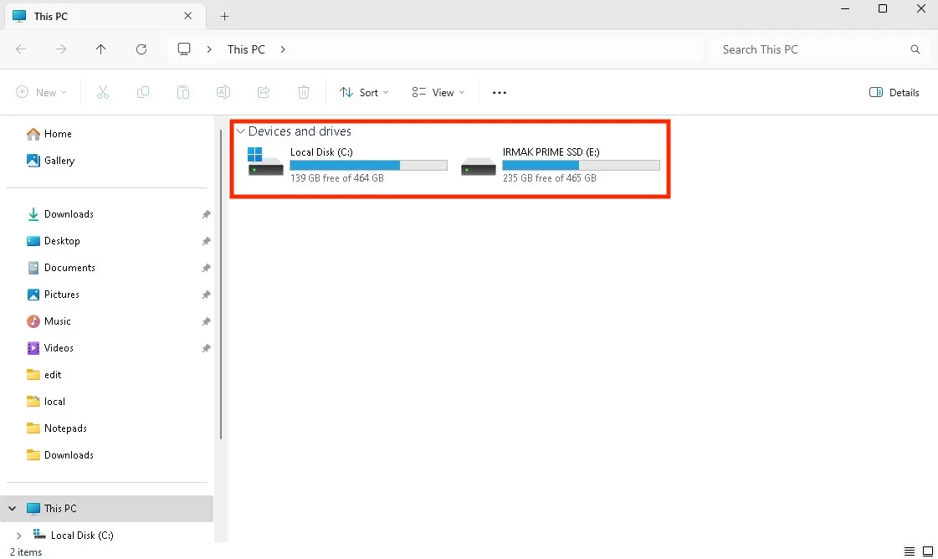Click '235 GB free of 465 GB' text
The image size is (938, 559).
tap(549, 177)
